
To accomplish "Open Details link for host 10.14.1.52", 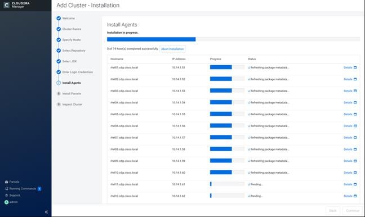I will point(348,79).
